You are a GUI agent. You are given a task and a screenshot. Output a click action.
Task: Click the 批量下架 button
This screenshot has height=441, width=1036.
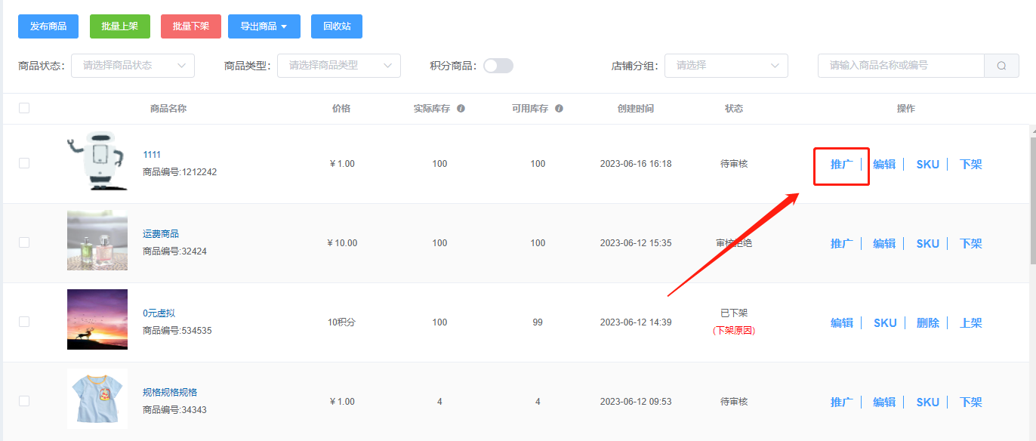click(x=191, y=26)
